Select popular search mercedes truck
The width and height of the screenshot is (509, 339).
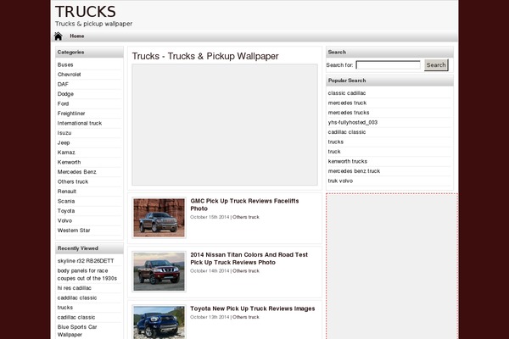click(347, 103)
